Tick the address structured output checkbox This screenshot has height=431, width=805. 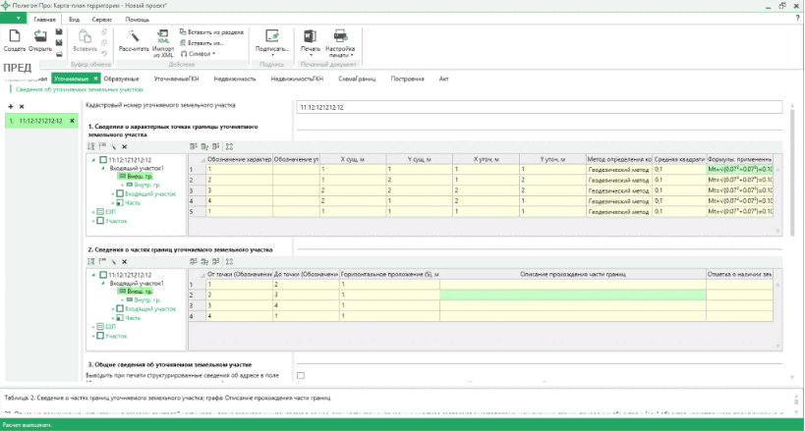click(301, 375)
